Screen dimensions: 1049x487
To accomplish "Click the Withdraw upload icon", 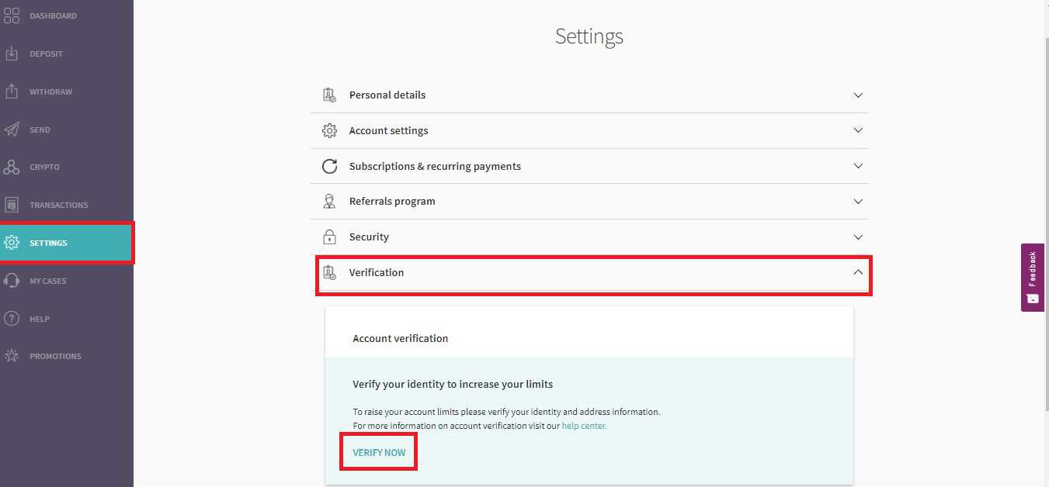I will click(12, 92).
